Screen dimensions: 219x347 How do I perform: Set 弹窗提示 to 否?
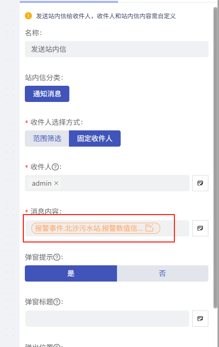tap(163, 273)
